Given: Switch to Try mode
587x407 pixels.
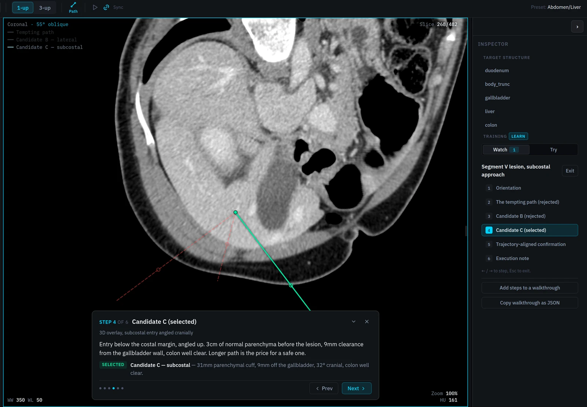Looking at the screenshot, I should 554,150.
